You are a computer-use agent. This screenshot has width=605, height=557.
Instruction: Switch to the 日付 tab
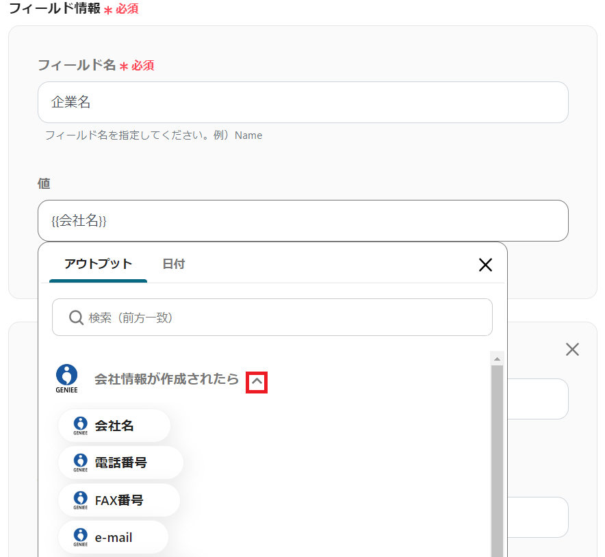173,264
